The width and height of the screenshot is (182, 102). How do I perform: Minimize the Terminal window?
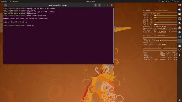pos(104,5)
